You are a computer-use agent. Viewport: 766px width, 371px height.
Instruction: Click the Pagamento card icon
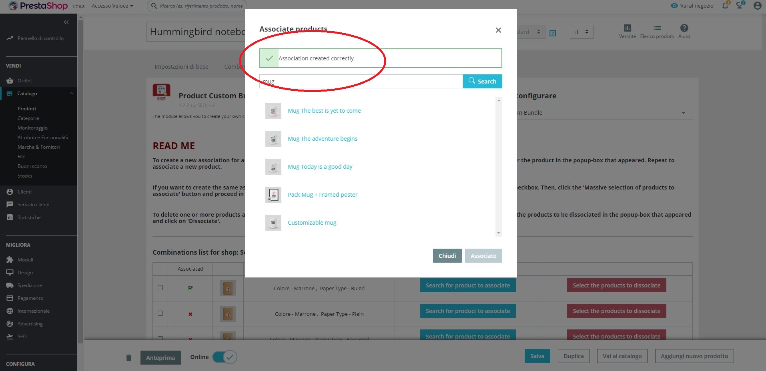[10, 298]
